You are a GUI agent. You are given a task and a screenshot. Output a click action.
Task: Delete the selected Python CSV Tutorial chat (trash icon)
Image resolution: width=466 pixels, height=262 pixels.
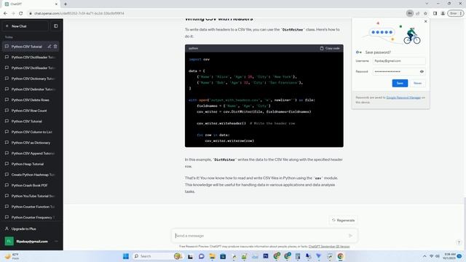(x=55, y=47)
